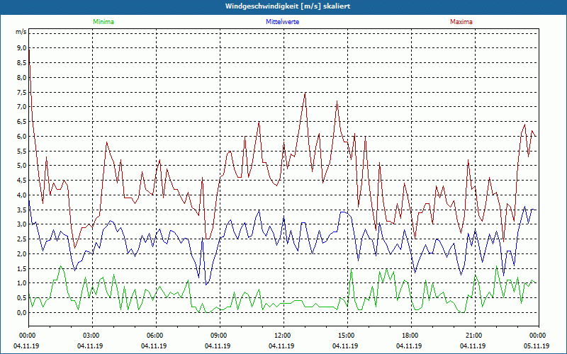Viewport: 567px width, 354px height.
Task: Click the 5,5 y-axis label
Action: click(x=22, y=151)
